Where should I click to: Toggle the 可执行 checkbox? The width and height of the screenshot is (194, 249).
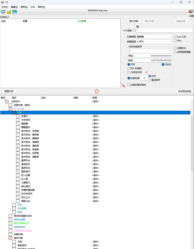163,64
